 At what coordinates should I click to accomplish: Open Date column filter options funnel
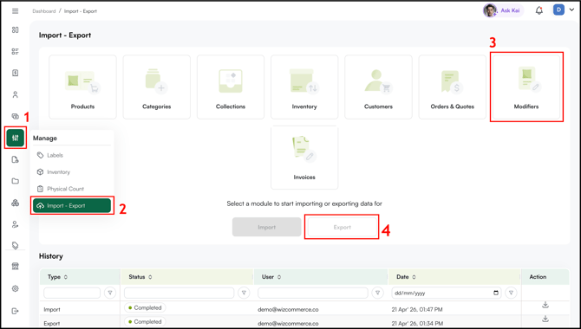(x=511, y=293)
